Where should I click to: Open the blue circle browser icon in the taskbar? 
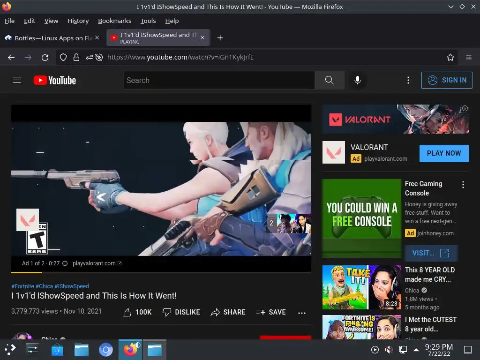pos(106,350)
